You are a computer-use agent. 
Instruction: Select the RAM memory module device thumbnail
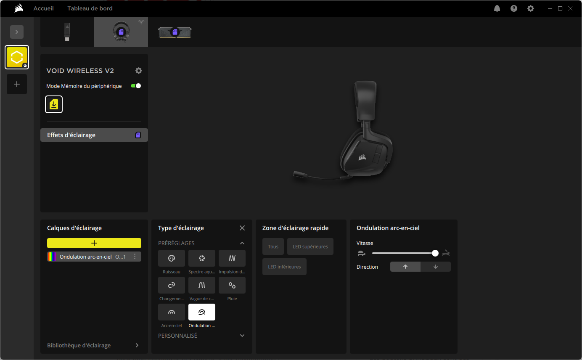pos(175,32)
